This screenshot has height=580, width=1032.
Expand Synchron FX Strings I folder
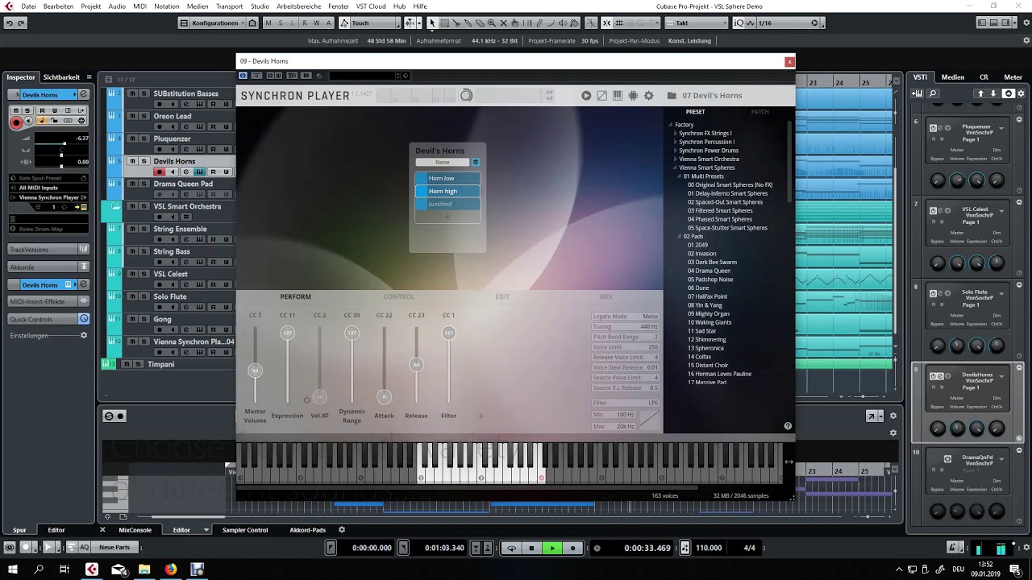point(676,134)
